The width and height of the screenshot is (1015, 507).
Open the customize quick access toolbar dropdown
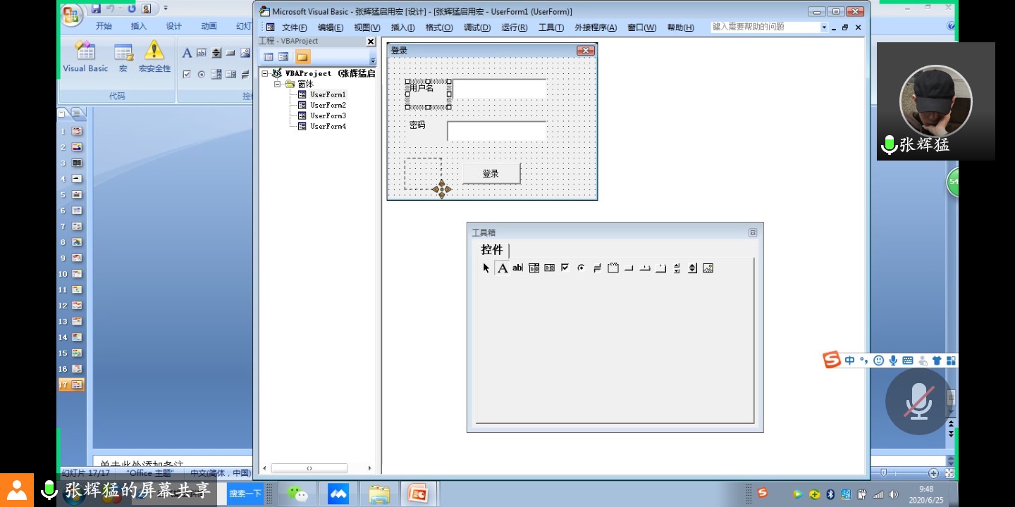point(166,9)
